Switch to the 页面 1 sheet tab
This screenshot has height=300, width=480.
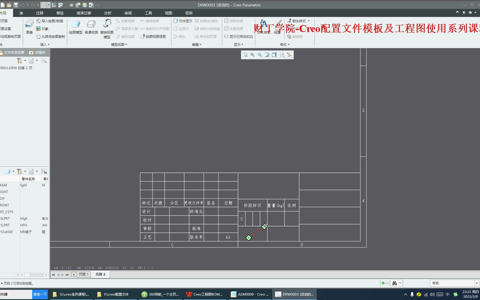click(83, 274)
